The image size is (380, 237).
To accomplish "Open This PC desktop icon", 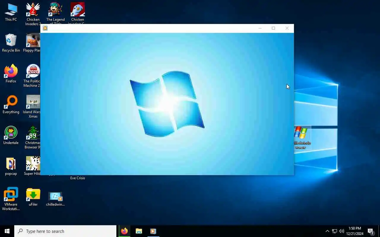I will click(x=11, y=12).
